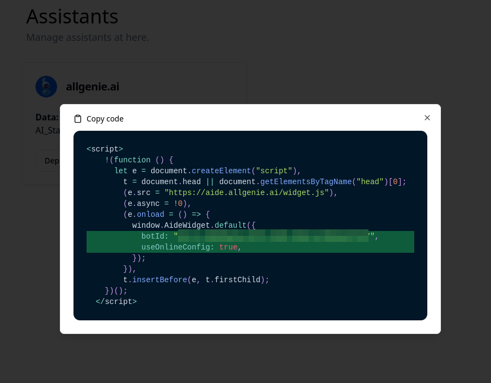Click the opening <script> tag in code
Screen dimensions: 491x383
[105, 149]
